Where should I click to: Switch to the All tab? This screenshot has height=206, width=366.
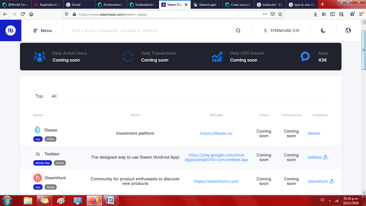(54, 96)
